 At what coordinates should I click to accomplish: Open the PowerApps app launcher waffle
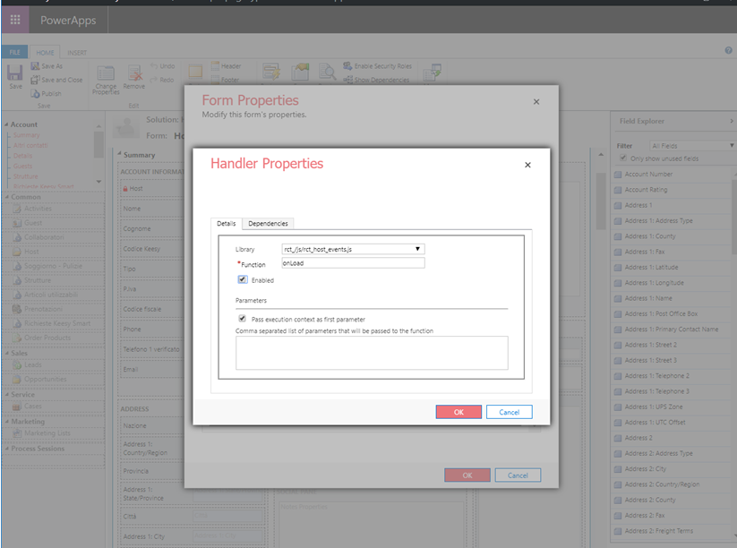click(15, 20)
